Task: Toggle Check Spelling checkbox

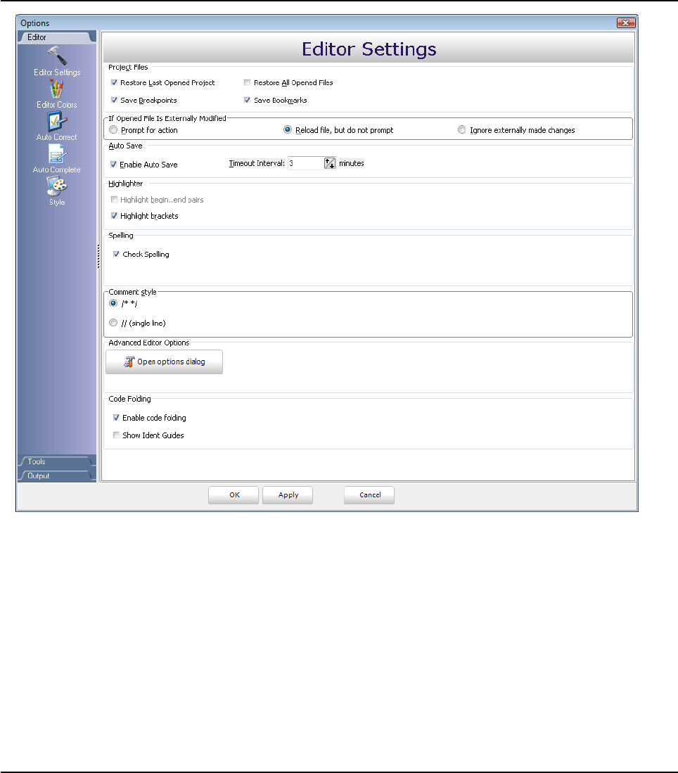Action: [x=116, y=255]
